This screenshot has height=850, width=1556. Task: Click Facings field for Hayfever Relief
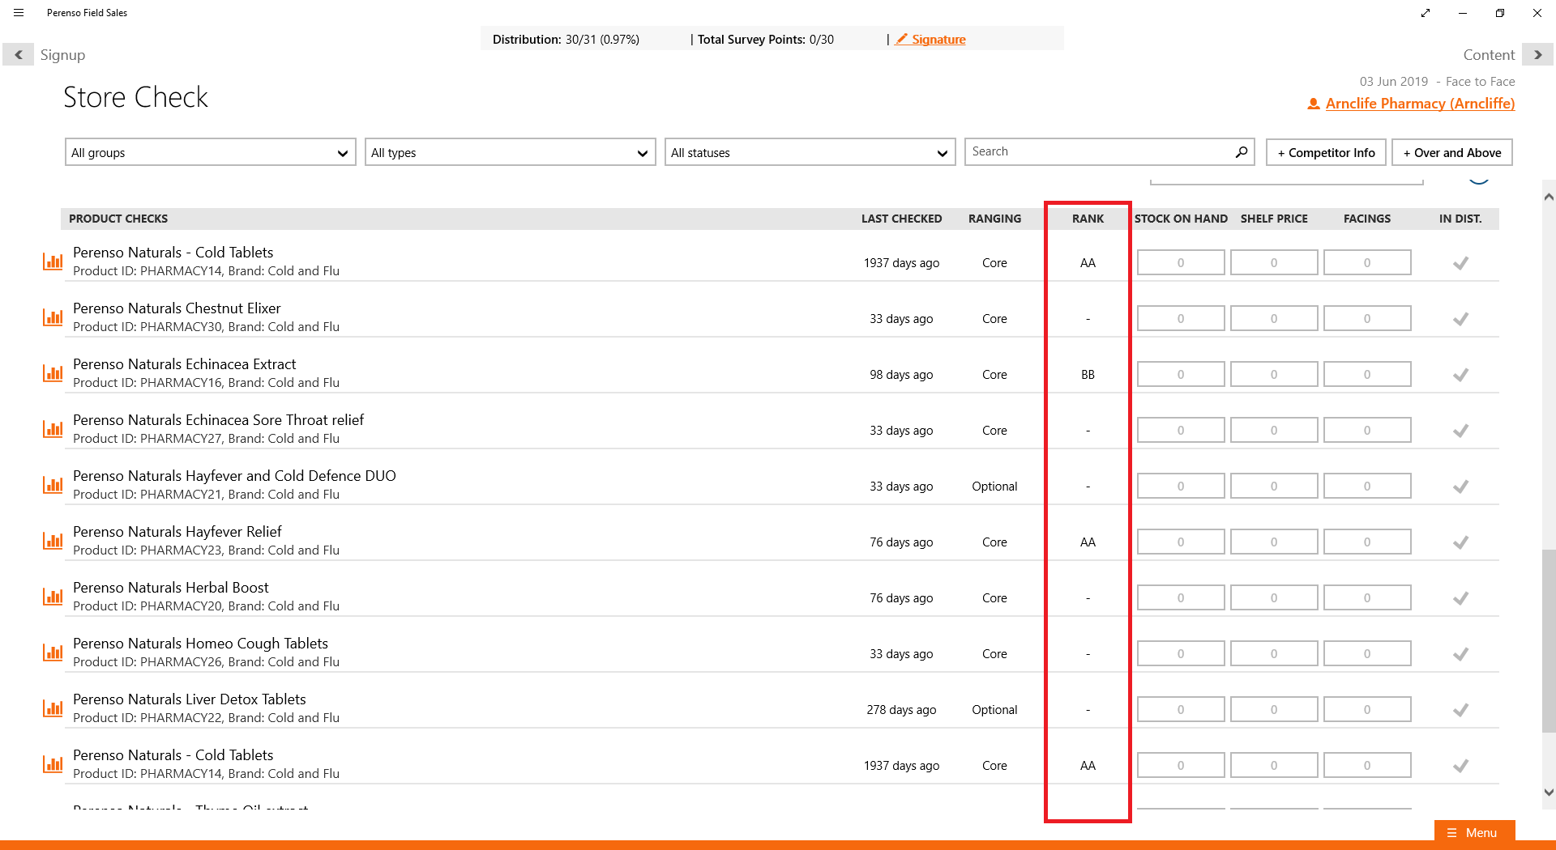(x=1367, y=542)
